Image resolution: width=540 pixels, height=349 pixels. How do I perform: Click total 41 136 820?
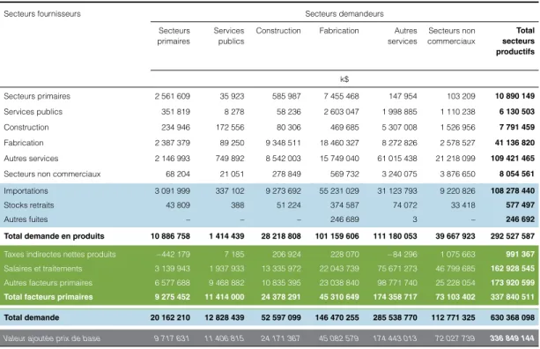click(x=514, y=143)
